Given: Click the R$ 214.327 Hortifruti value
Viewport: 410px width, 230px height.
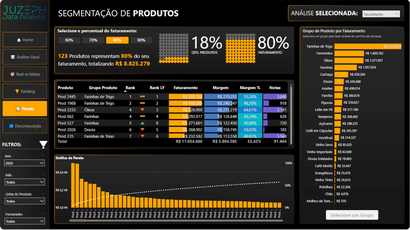Looking at the screenshot, I should point(348,137).
